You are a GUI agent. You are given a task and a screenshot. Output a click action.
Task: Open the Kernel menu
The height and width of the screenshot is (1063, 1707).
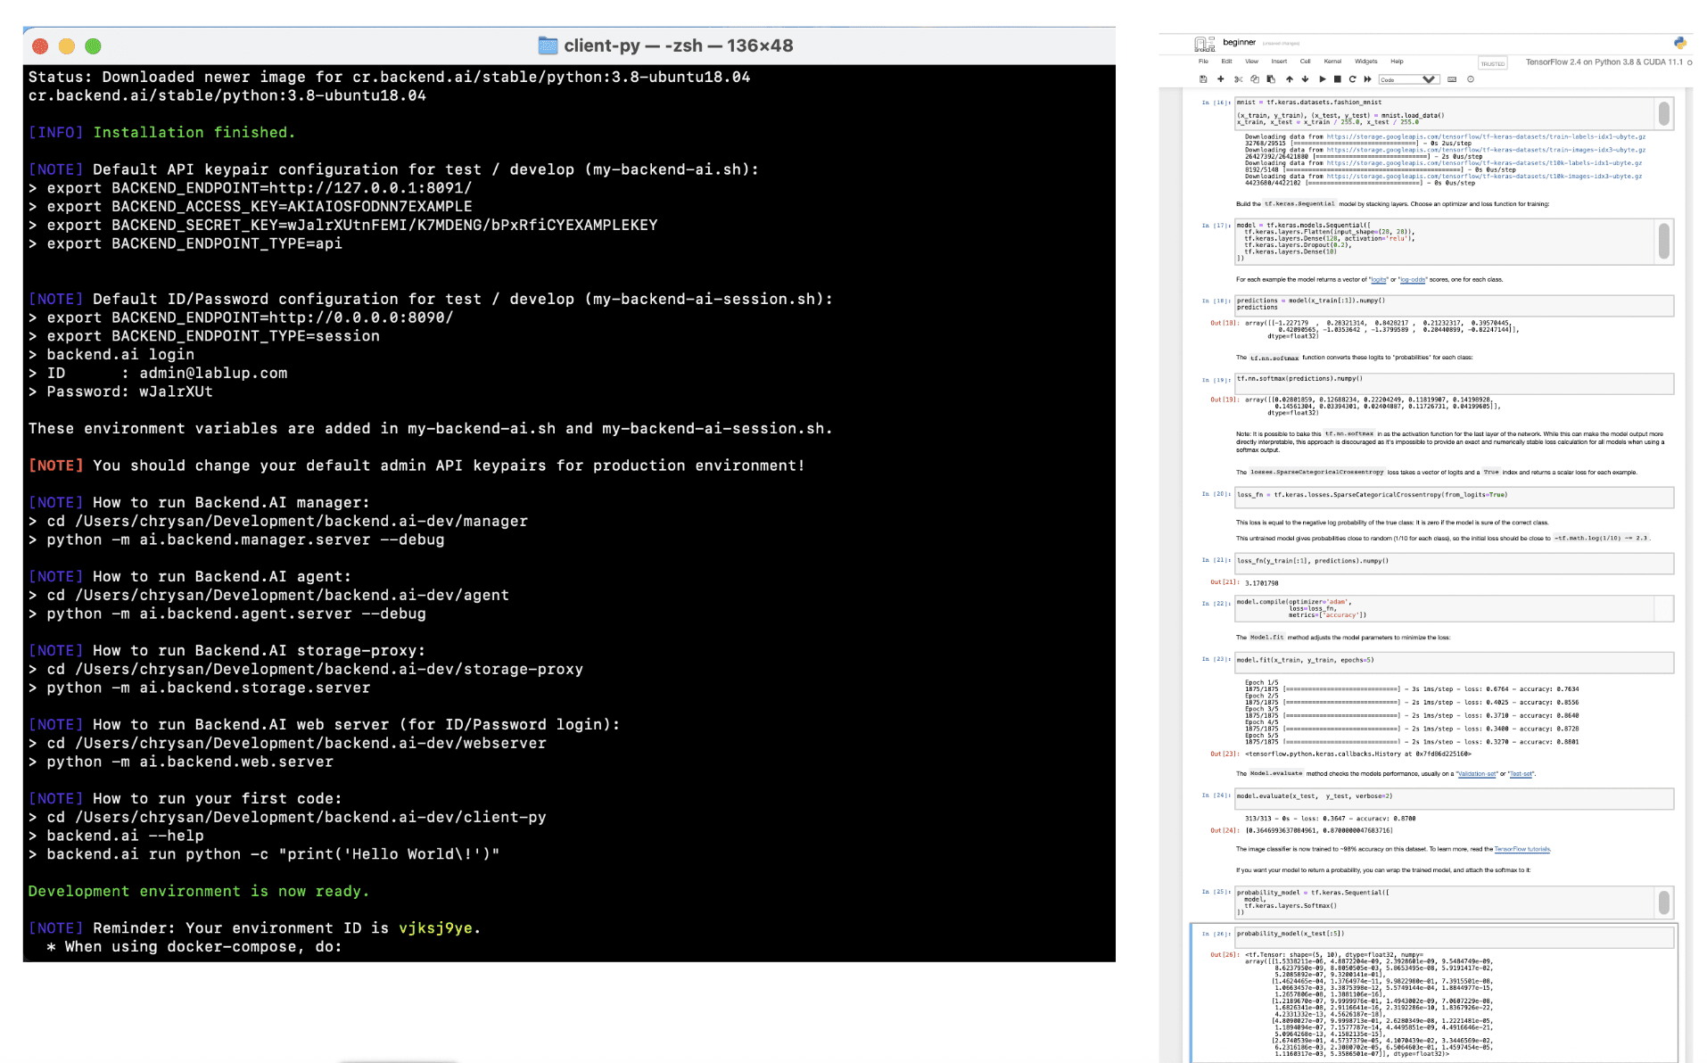(1332, 62)
